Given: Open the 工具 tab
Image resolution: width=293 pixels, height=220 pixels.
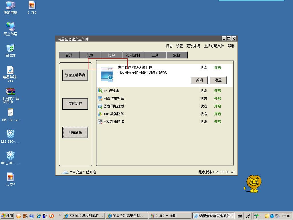Looking at the screenshot, I should 155,55.
